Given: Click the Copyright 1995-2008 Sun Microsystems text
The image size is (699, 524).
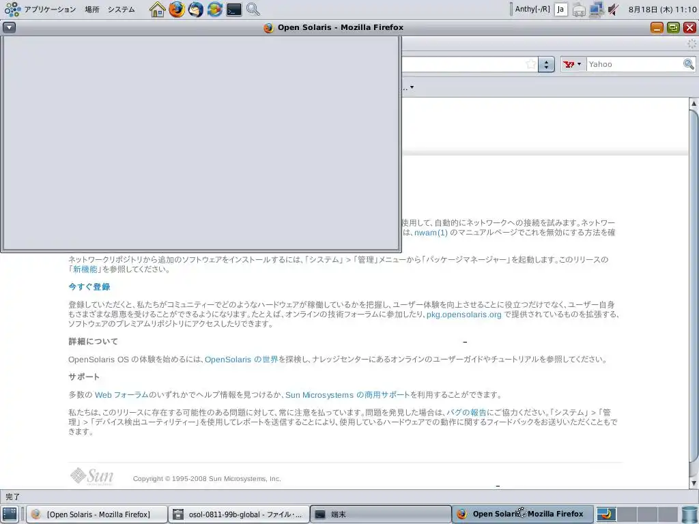Looking at the screenshot, I should pyautogui.click(x=207, y=478).
